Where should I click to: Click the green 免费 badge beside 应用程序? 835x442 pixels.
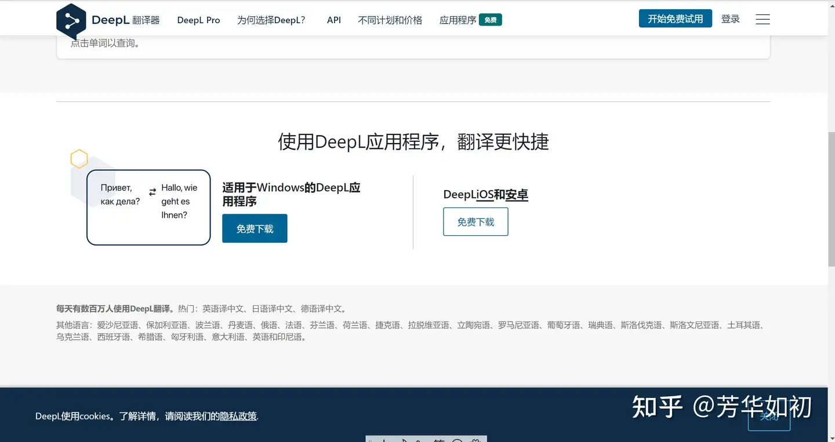pos(491,19)
